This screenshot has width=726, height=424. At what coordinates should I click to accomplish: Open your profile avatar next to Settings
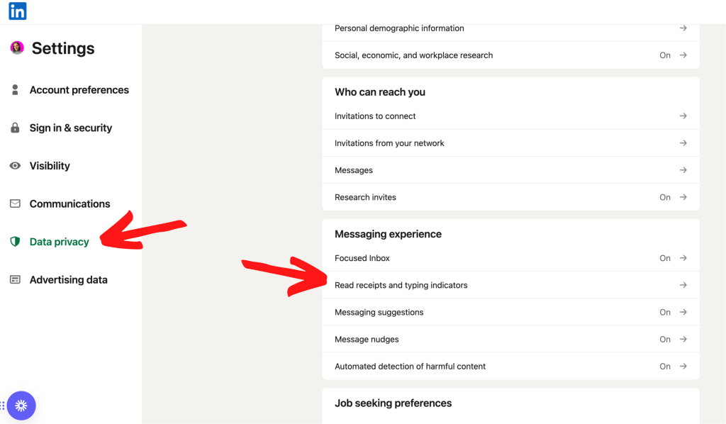(16, 48)
